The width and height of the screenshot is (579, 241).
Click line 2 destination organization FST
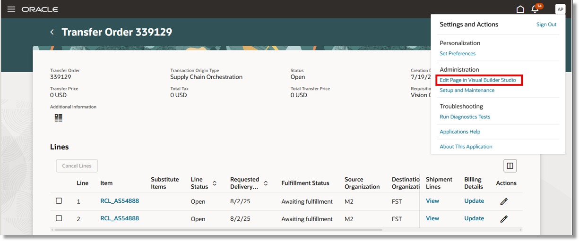tap(397, 219)
